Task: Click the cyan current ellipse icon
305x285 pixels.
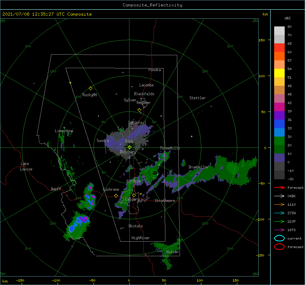Action: tap(279, 238)
